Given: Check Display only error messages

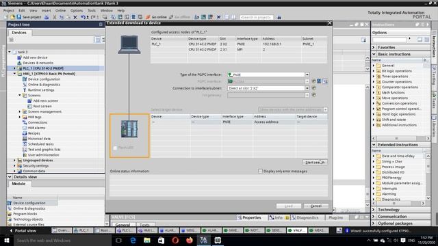Looking at the screenshot, I should [x=260, y=171].
